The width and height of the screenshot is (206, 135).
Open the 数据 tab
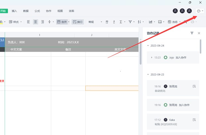pos(26,11)
